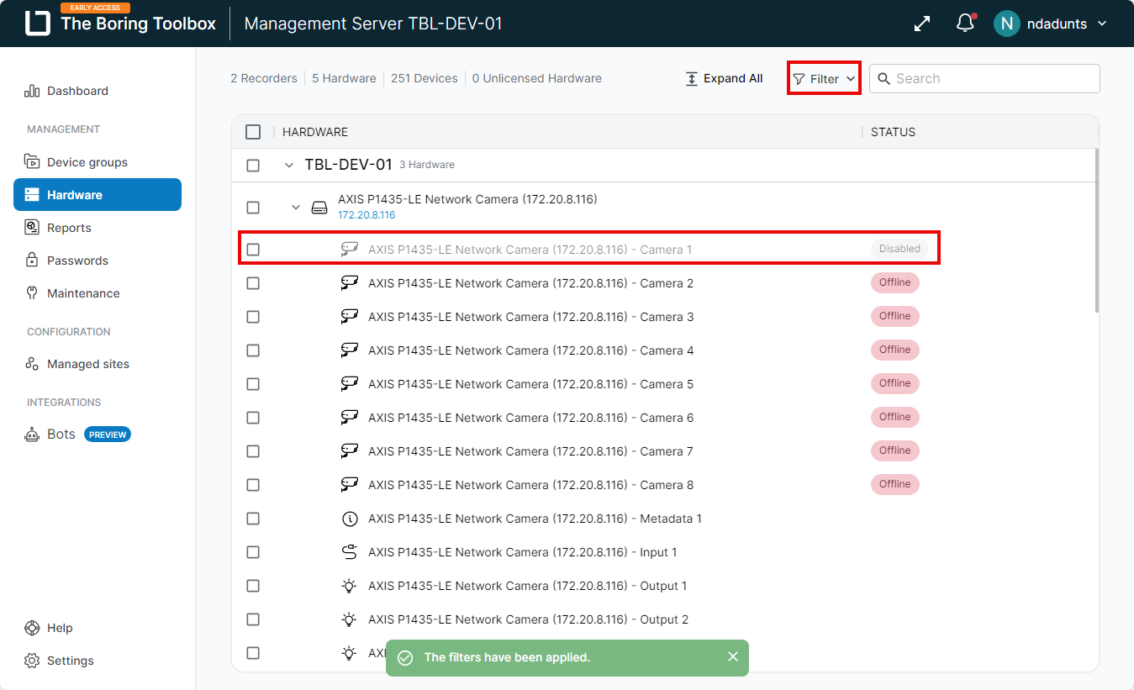Click The Boring Toolbox logo icon

click(x=38, y=24)
